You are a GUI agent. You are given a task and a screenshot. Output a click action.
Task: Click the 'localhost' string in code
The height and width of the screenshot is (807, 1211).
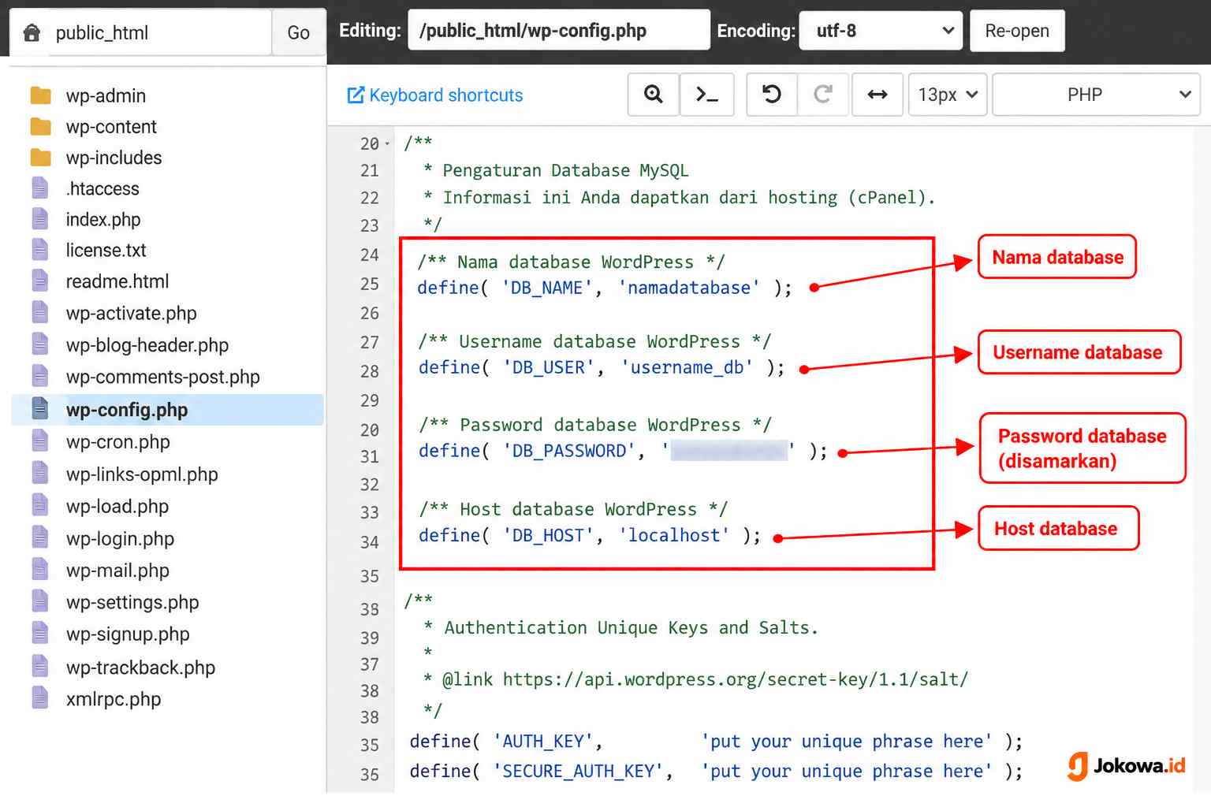click(675, 535)
